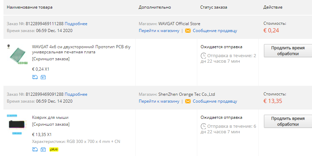
Task: Extend processing time for WAVGAT PCB order
Action: (288, 51)
